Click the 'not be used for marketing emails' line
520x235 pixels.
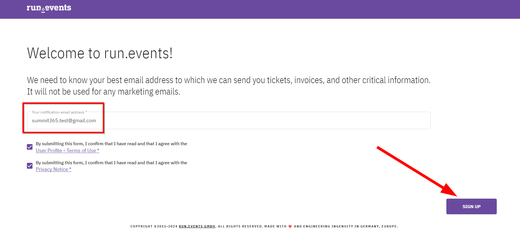point(104,91)
